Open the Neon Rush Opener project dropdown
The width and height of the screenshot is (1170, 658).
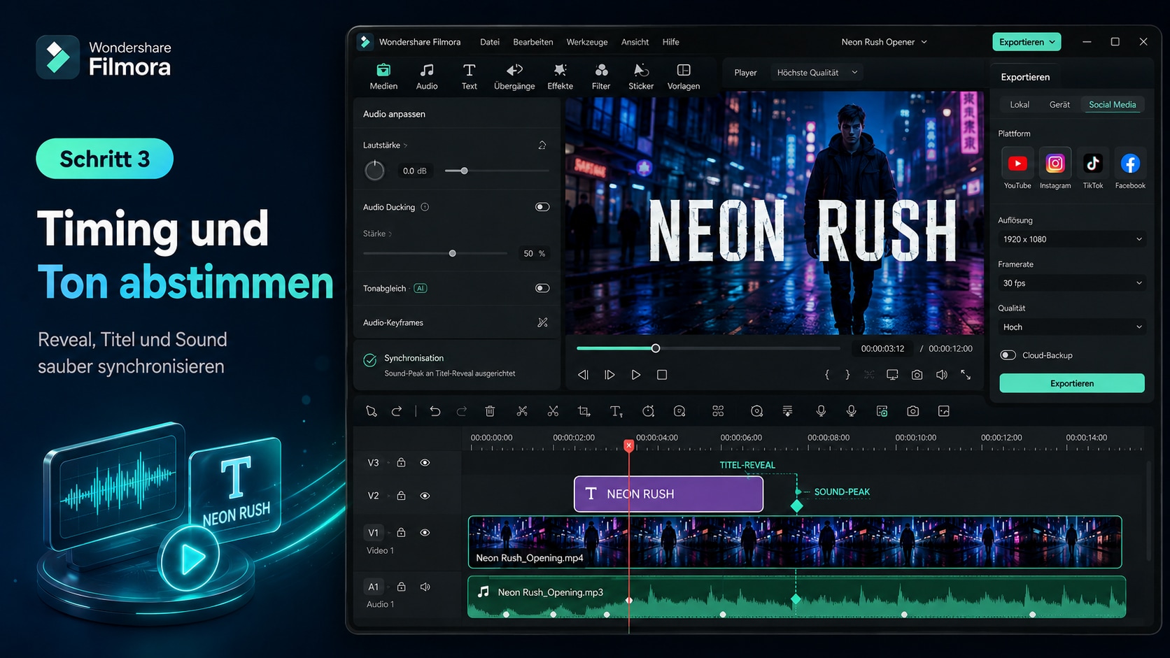coord(884,42)
